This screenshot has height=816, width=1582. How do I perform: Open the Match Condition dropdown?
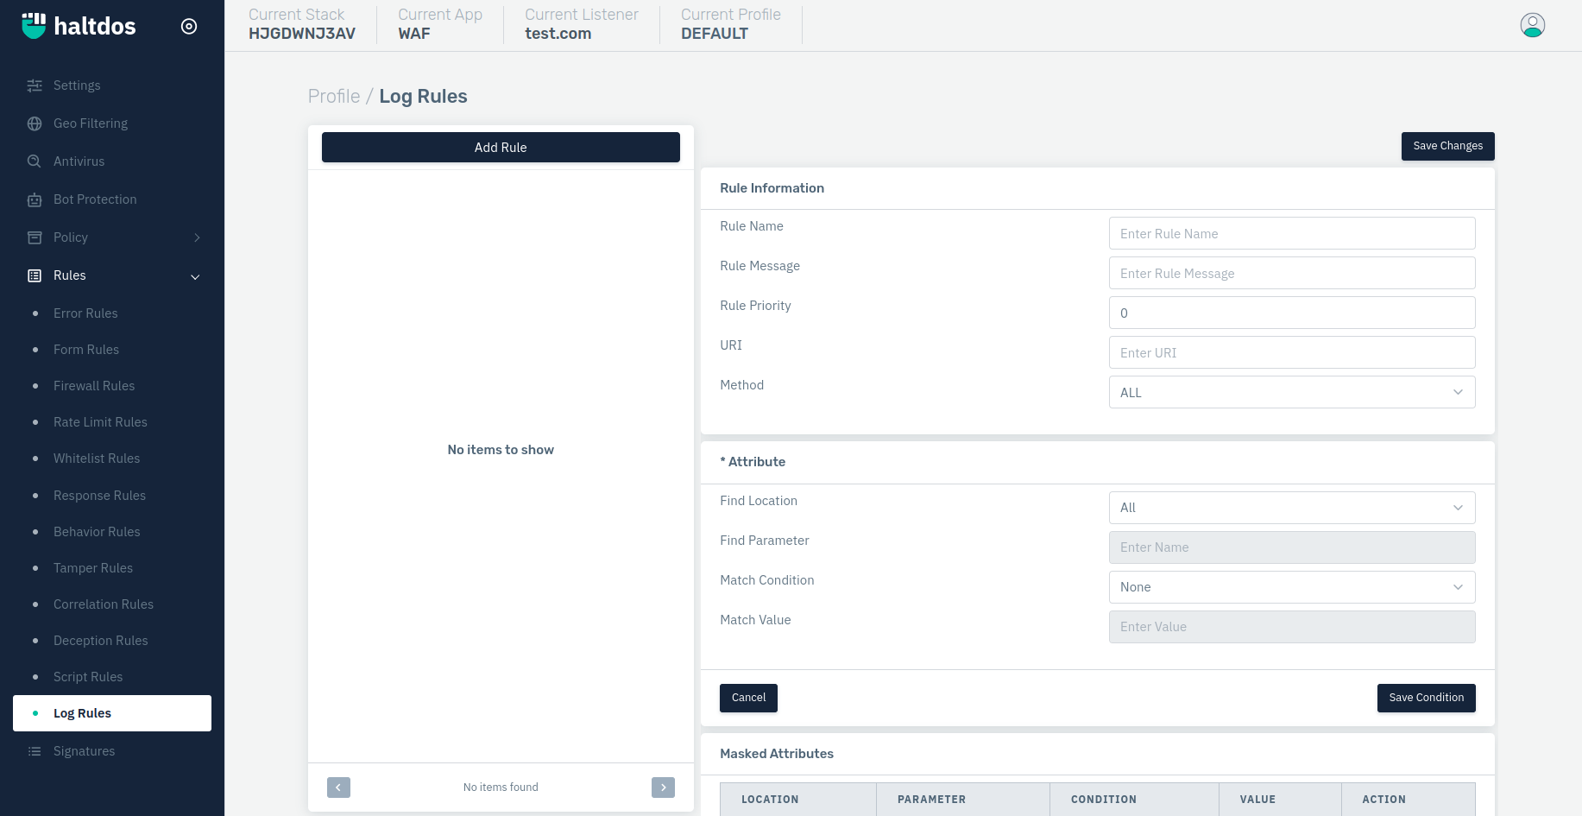[x=1292, y=587]
